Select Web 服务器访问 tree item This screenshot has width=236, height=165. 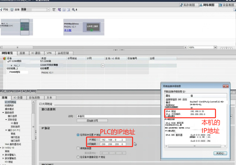click(x=13, y=144)
